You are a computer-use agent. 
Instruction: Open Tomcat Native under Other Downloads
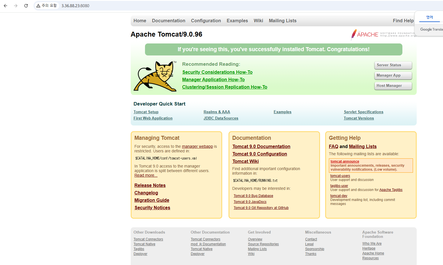(x=144, y=244)
